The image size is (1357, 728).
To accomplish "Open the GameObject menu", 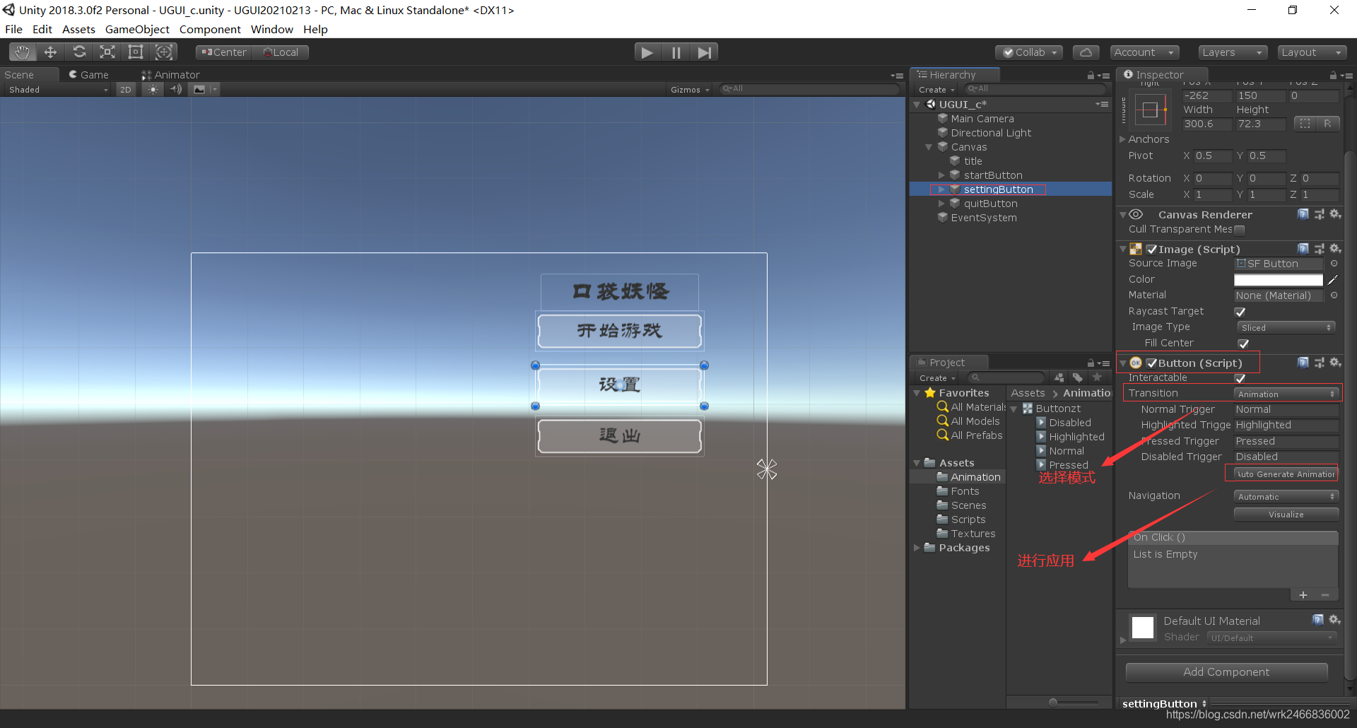I will pyautogui.click(x=137, y=29).
